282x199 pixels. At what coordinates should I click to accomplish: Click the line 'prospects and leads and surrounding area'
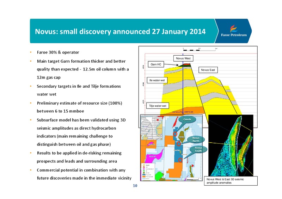pos(77,161)
